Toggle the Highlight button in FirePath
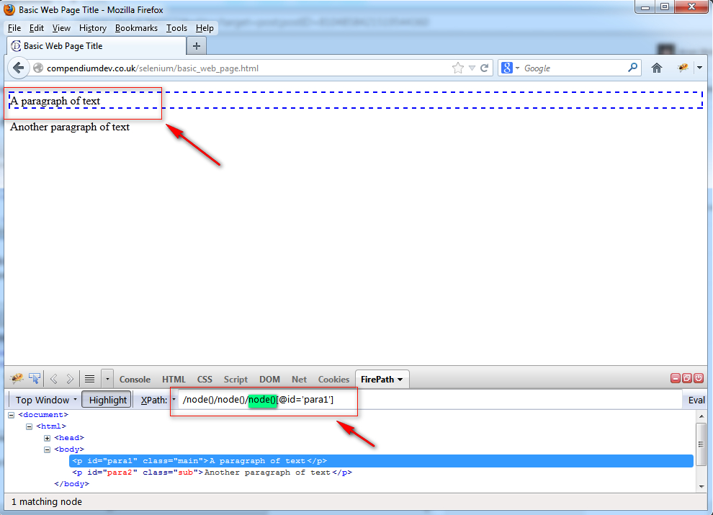The height and width of the screenshot is (515, 713). click(x=106, y=399)
